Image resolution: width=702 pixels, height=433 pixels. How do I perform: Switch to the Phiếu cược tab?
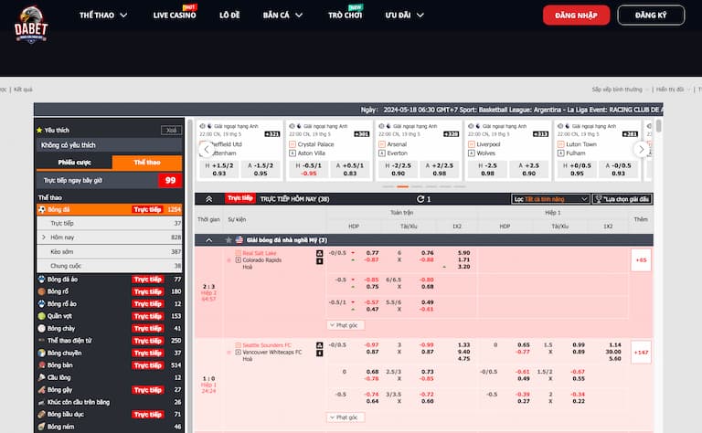click(x=72, y=162)
